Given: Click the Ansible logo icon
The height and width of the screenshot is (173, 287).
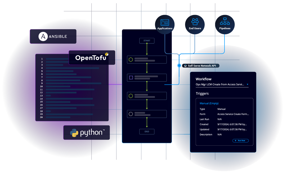Looking at the screenshot, I should pos(43,36).
